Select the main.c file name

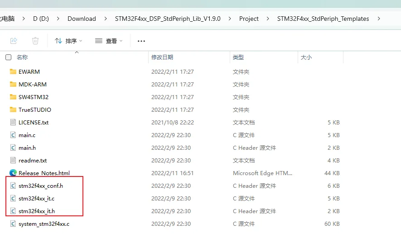(x=27, y=135)
